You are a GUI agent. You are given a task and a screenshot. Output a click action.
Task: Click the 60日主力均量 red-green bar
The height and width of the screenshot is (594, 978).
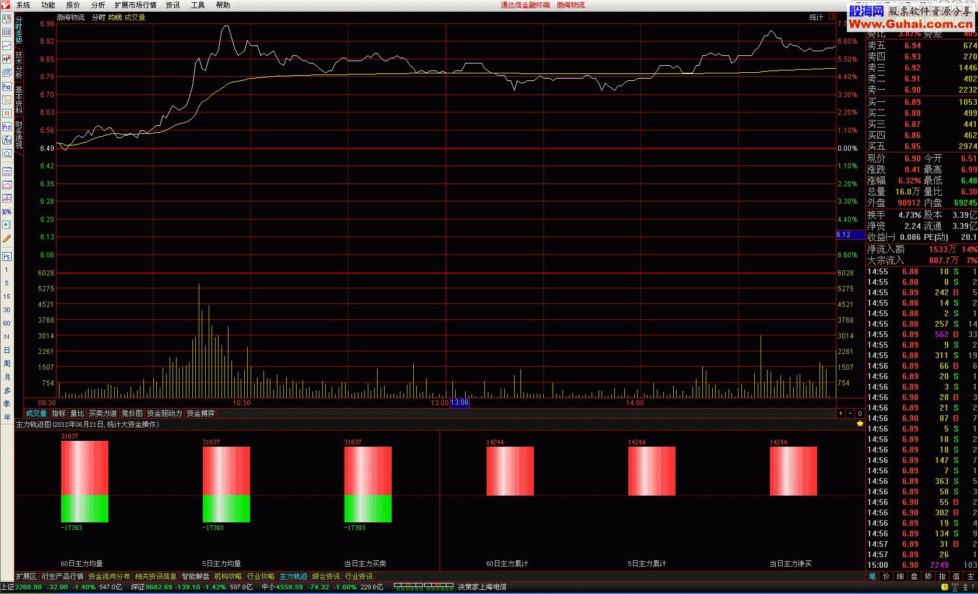85,482
